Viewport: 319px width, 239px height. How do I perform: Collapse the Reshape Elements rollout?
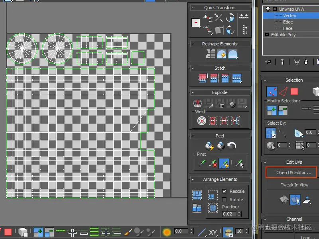click(193, 44)
